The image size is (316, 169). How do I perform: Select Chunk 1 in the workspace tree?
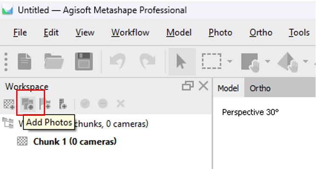tap(75, 141)
